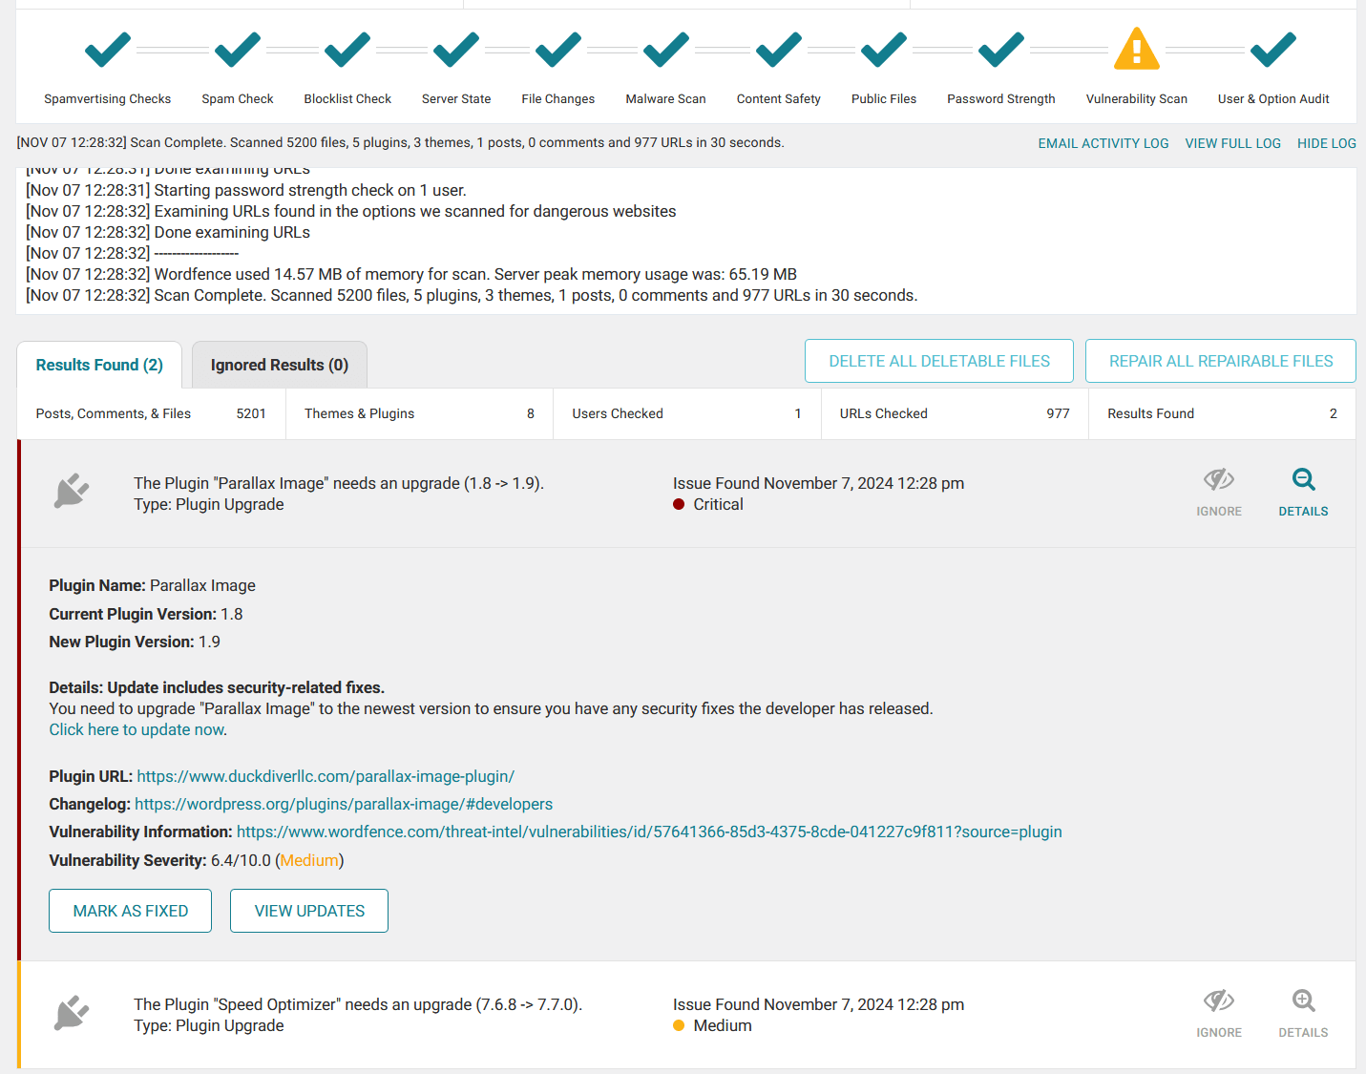Click the Password Strength checkmark icon
Image resolution: width=1366 pixels, height=1074 pixels.
(x=1000, y=50)
